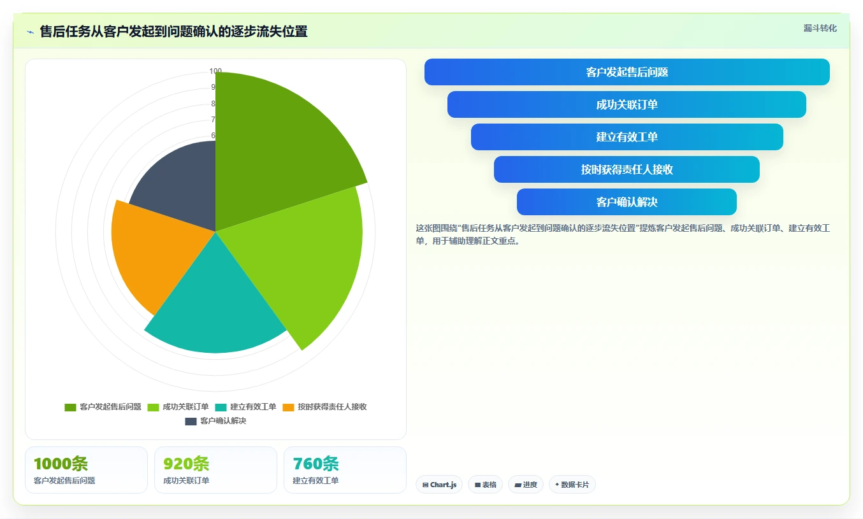Toggle 客户确认解决 legend swatch

coord(191,421)
